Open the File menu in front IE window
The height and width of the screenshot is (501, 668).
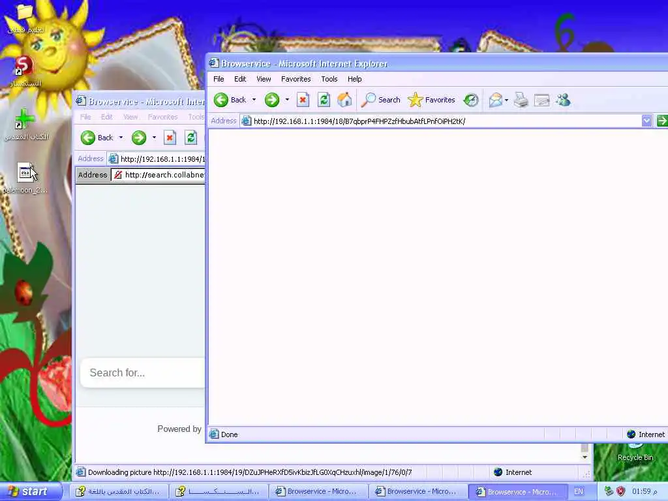(x=219, y=79)
